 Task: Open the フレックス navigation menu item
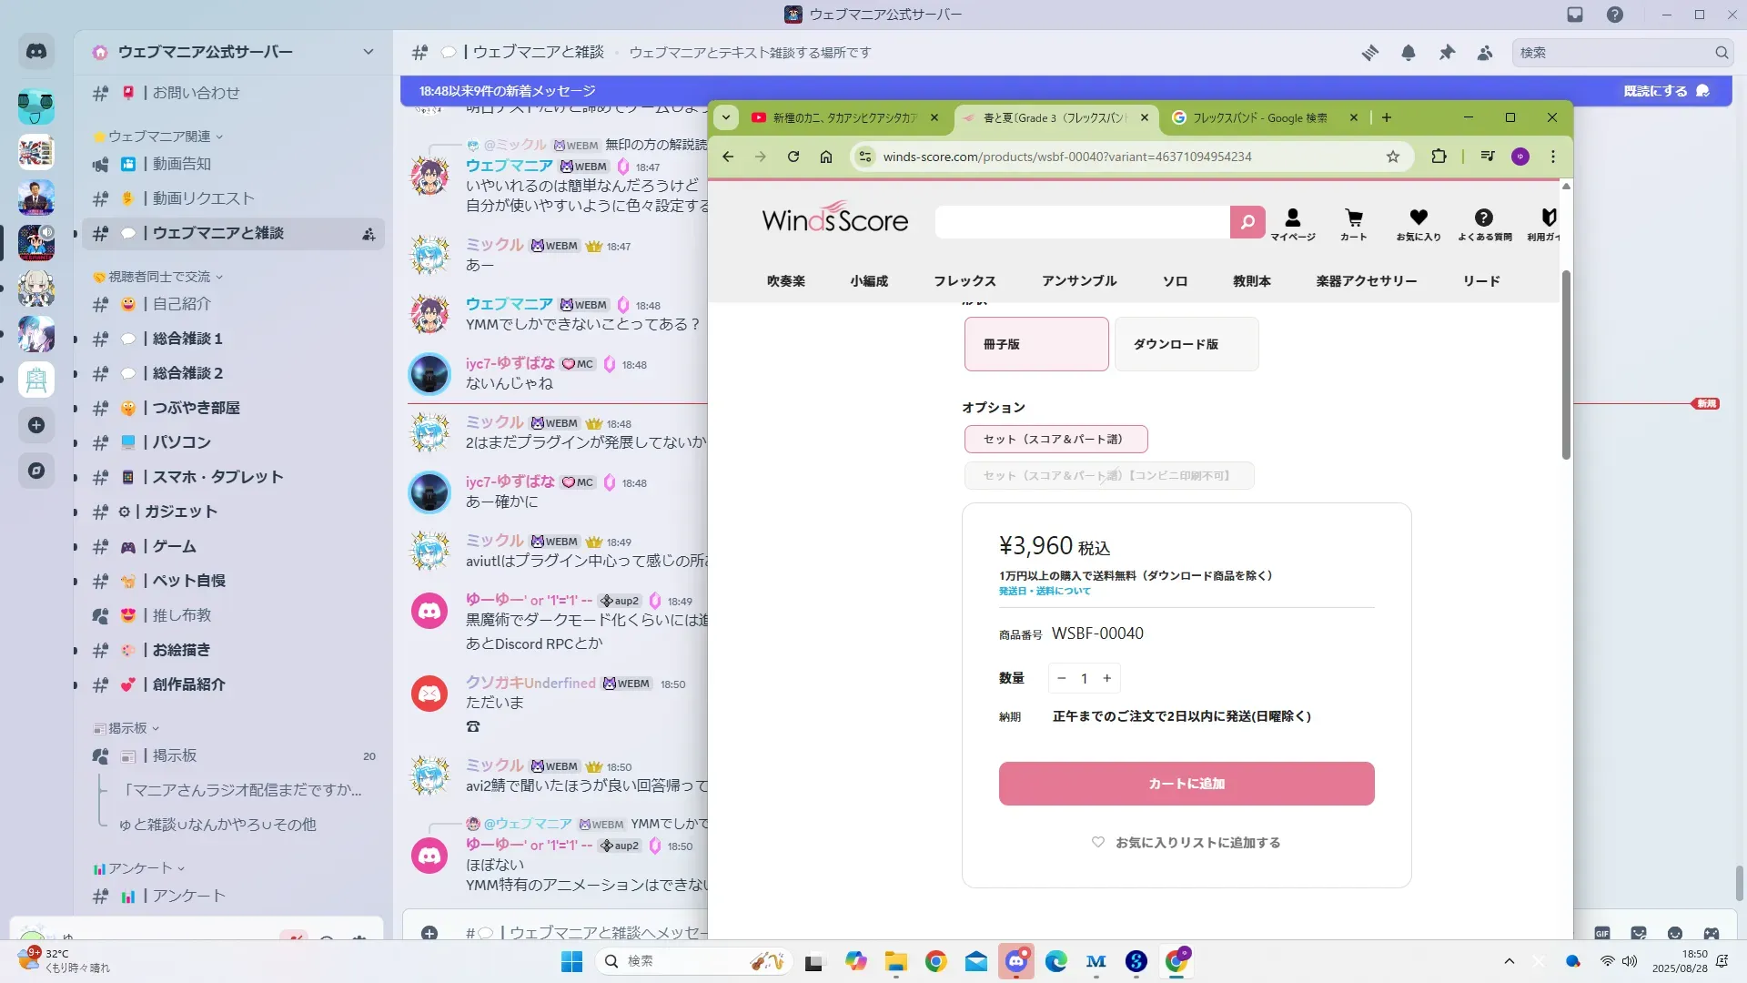click(964, 281)
